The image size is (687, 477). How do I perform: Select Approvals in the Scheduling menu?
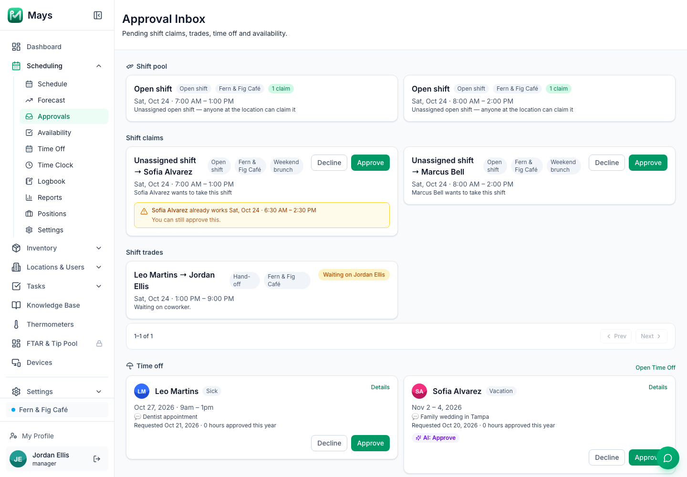[64, 116]
